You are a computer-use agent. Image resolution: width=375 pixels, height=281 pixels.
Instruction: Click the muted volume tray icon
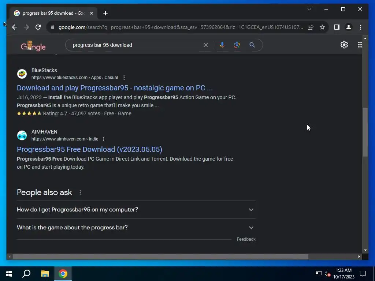tap(327, 274)
